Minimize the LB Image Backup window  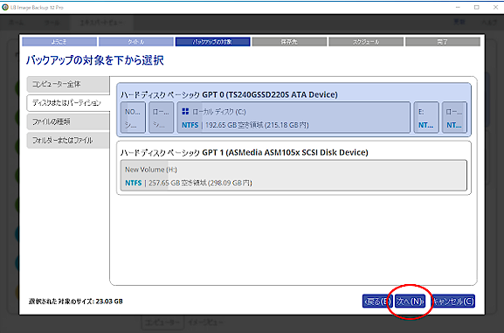click(x=458, y=7)
